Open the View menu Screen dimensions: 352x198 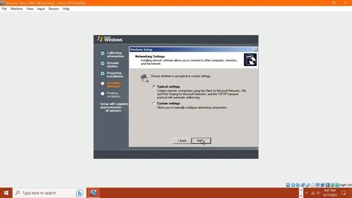point(30,9)
